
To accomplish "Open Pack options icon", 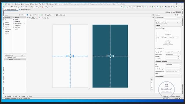I will coord(42,18).
